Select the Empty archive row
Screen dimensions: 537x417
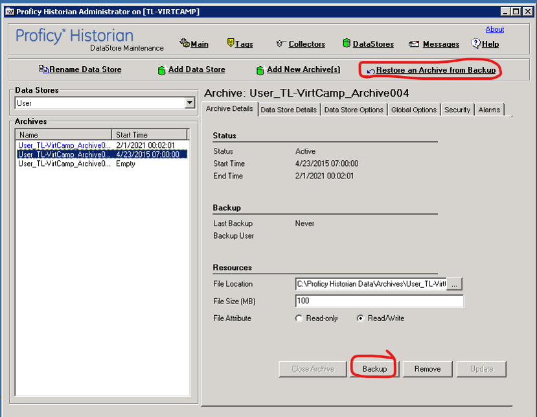point(102,163)
